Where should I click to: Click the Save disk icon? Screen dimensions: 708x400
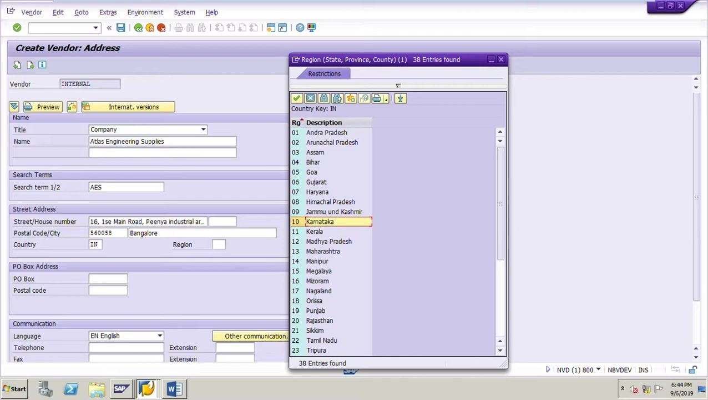click(120, 28)
